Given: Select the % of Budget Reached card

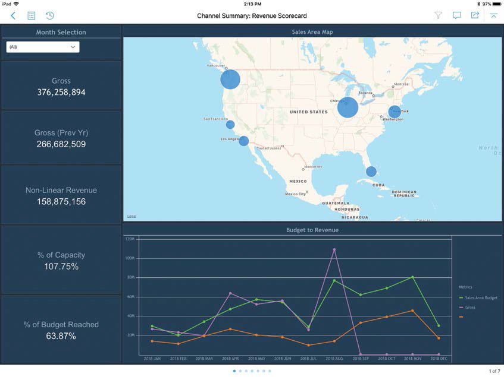Looking at the screenshot, I should [x=61, y=330].
